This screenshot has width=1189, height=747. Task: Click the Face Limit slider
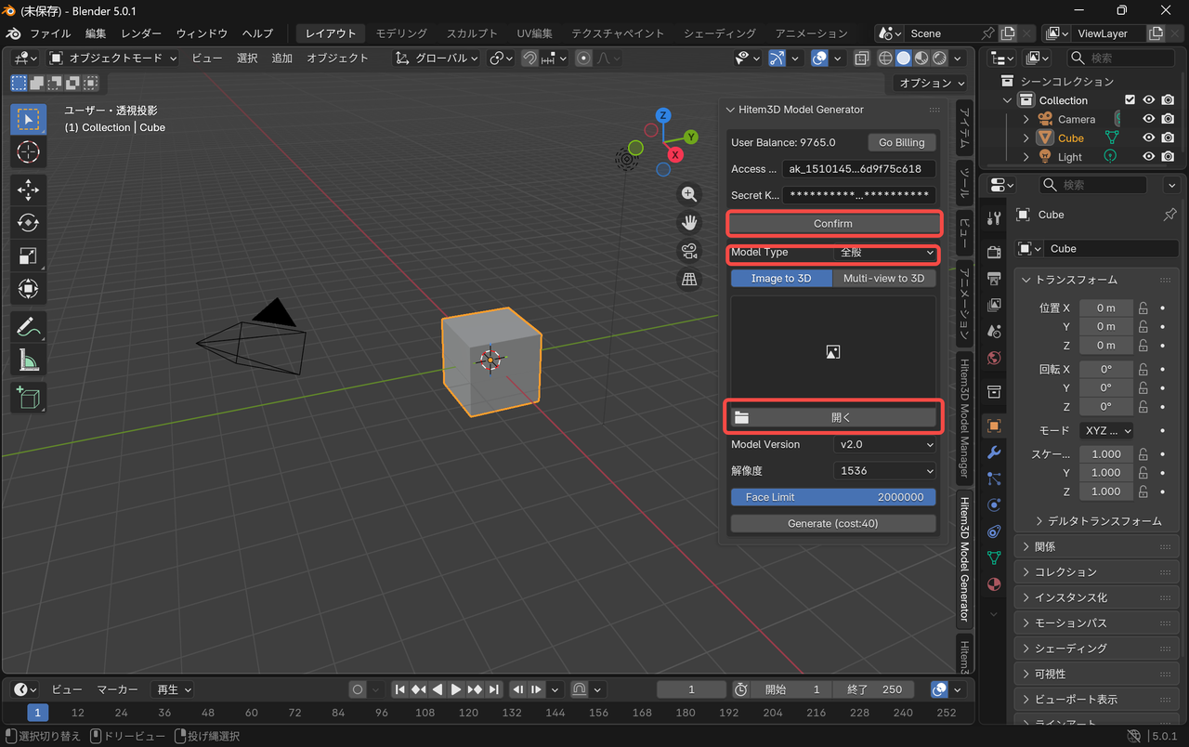(x=832, y=497)
